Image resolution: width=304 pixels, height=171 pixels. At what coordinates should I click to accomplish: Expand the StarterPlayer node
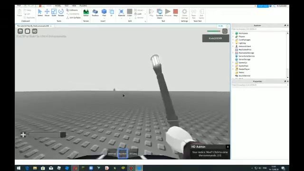click(x=233, y=69)
